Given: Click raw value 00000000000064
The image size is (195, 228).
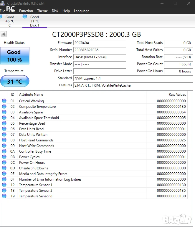Looking at the screenshot, I should tap(171, 112).
